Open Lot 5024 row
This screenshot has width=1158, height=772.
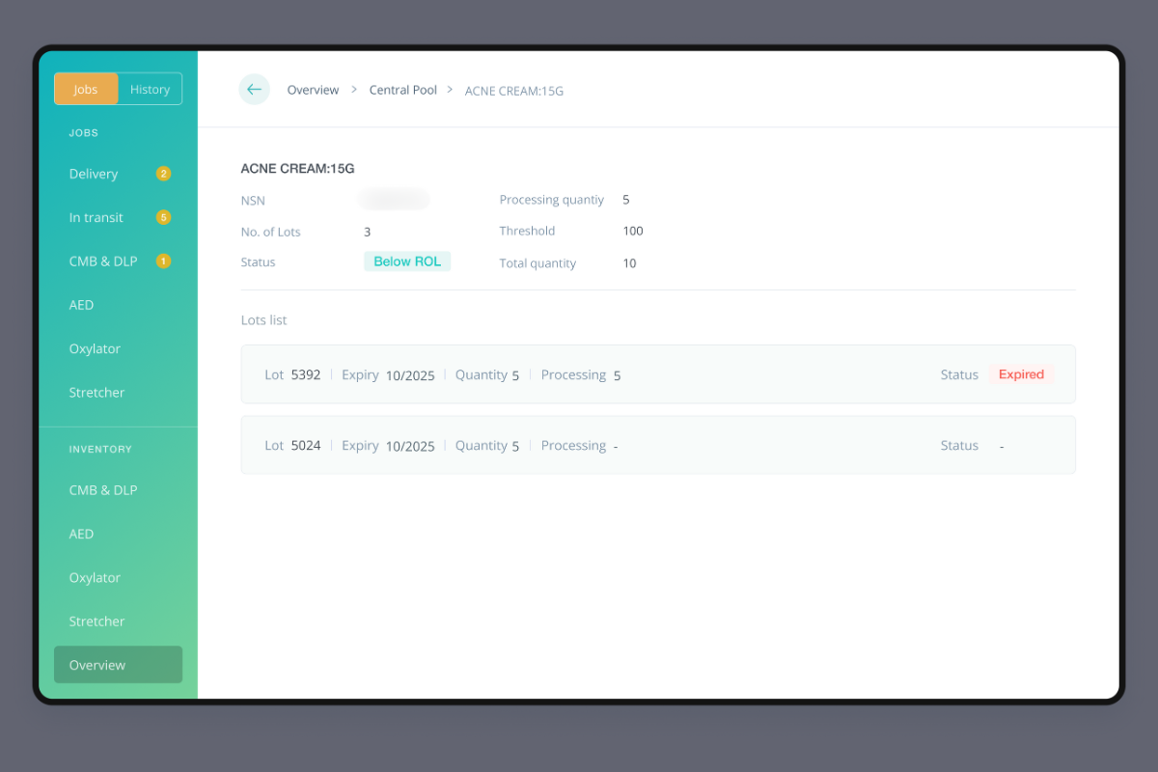coord(658,445)
